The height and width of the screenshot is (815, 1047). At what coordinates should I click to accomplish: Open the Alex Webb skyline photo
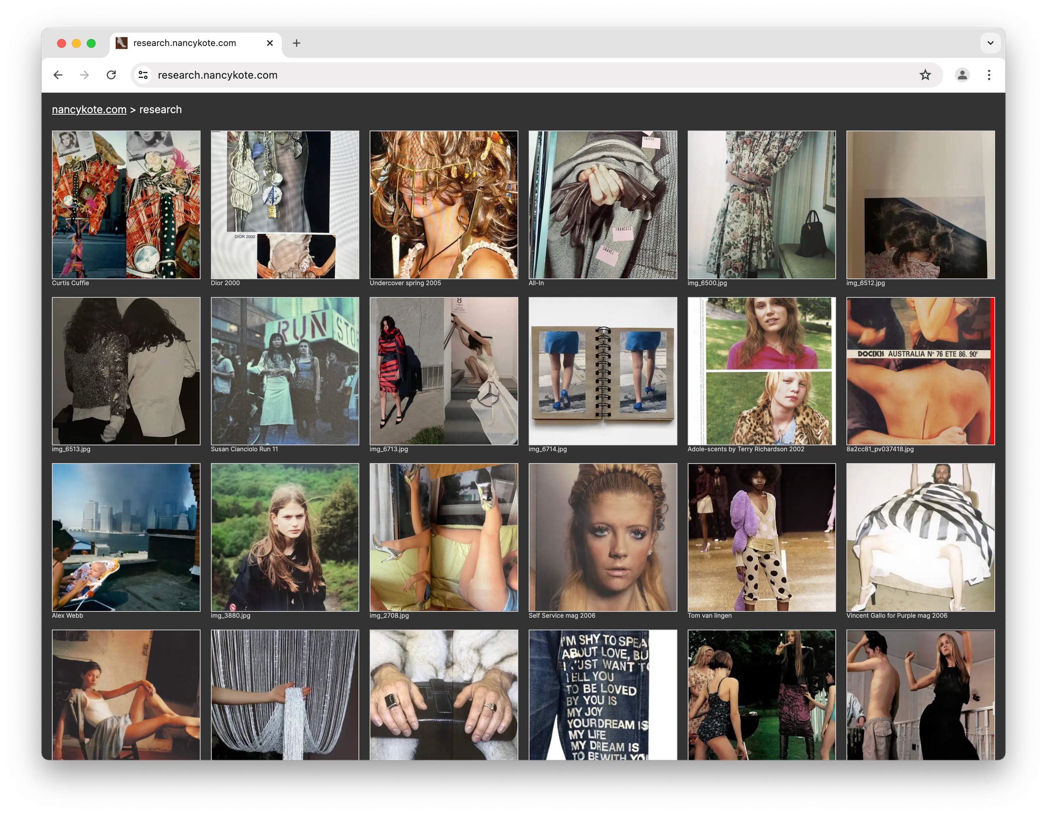[126, 537]
